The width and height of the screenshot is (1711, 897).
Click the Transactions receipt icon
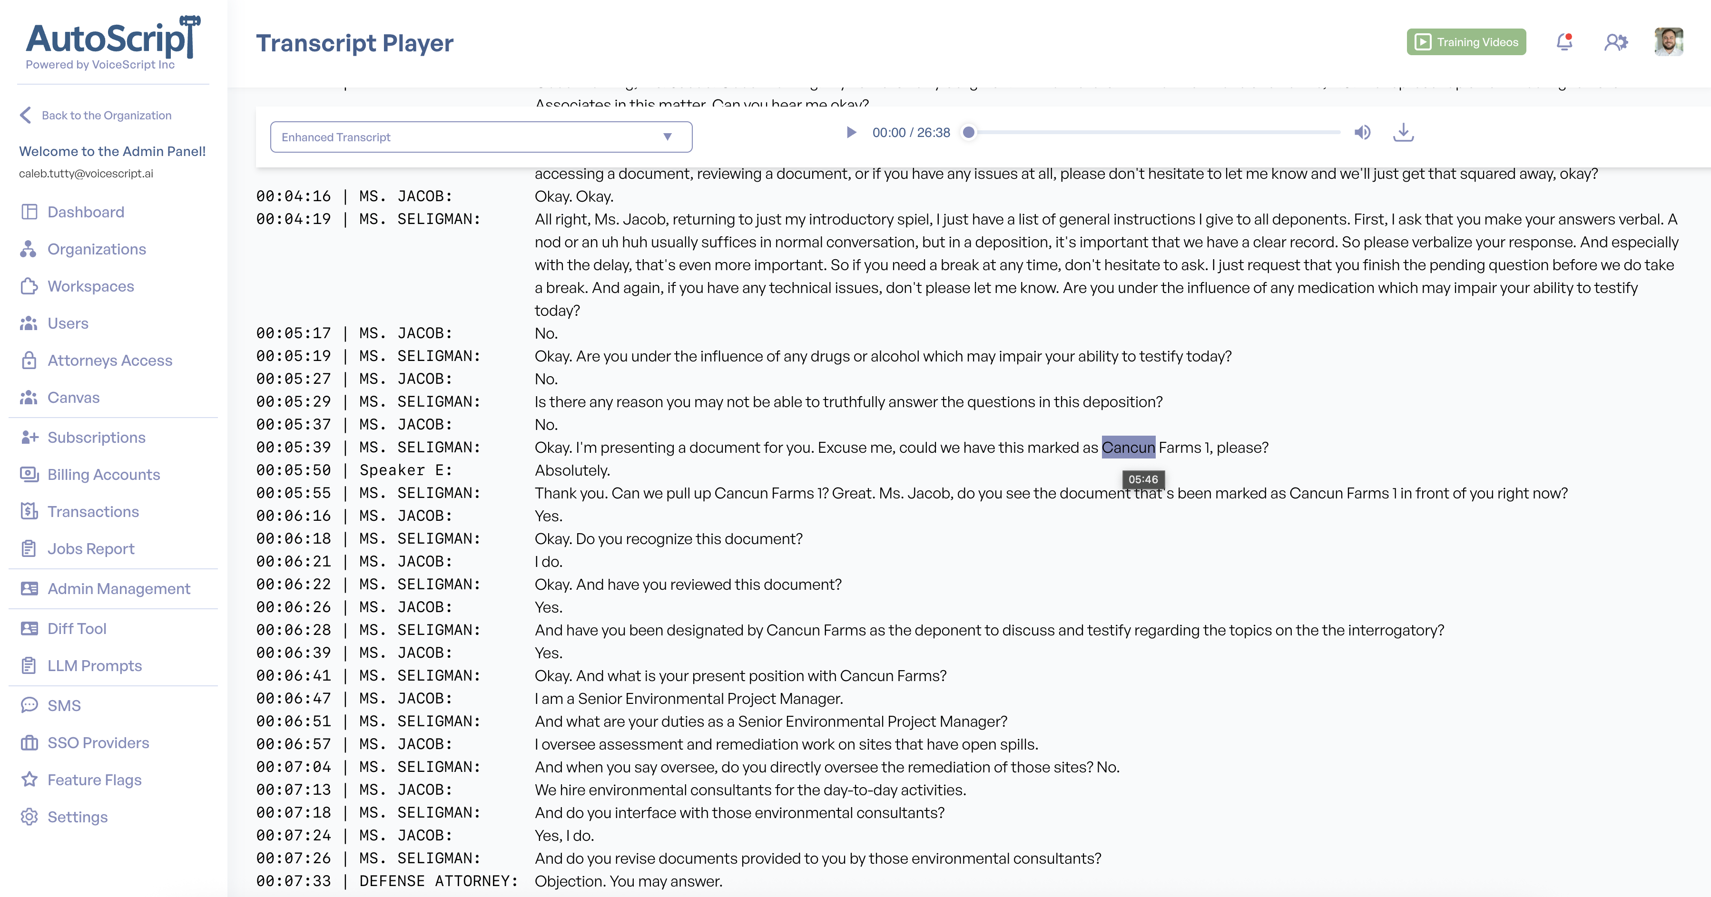[x=29, y=512]
